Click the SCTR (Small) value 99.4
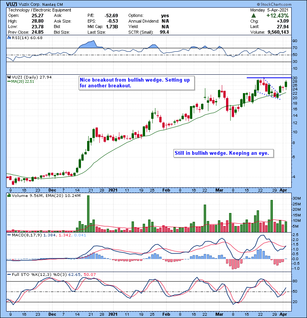This screenshot has width=307, height=318. pos(164,32)
